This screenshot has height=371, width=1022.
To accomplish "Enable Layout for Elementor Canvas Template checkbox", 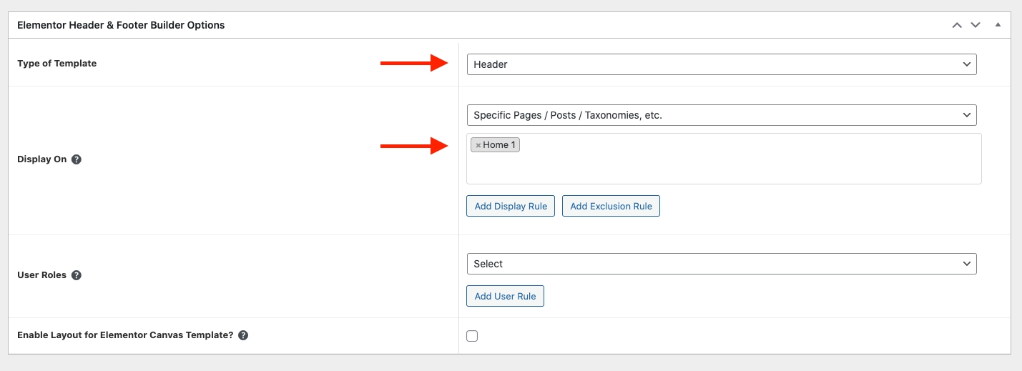I will pos(472,336).
